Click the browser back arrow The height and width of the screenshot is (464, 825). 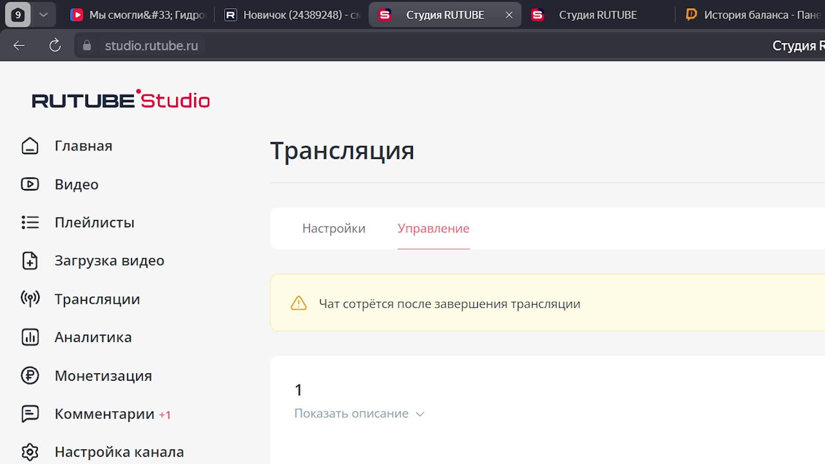[x=19, y=46]
